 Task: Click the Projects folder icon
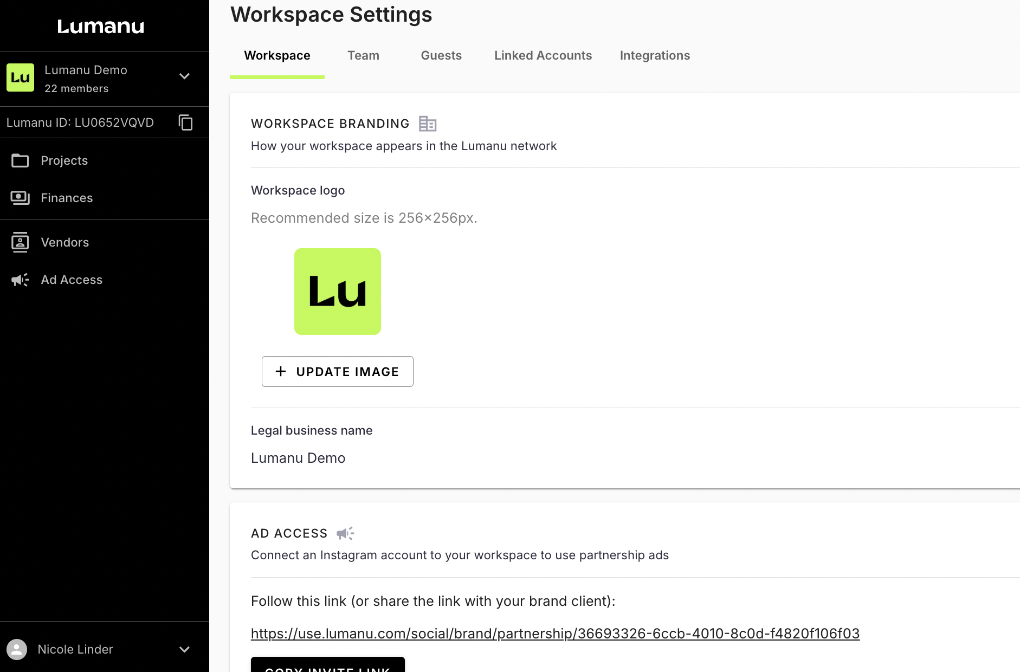(x=20, y=160)
